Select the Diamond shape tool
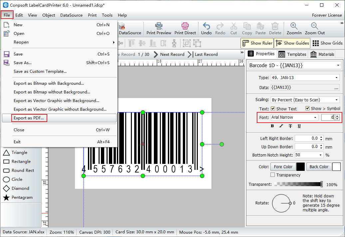Screen dimensions: 345x237 tap(16, 188)
